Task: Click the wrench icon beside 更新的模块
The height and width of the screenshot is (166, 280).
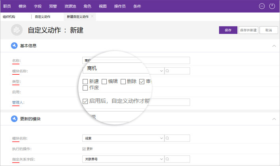Action: (14, 119)
